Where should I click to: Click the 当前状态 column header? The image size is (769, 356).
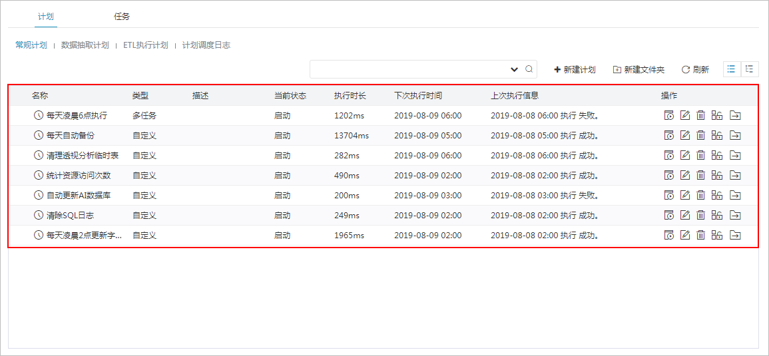click(x=290, y=96)
